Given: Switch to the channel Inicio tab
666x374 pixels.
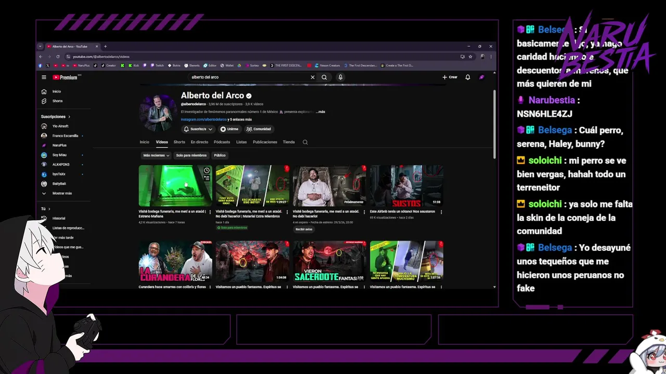Looking at the screenshot, I should tap(144, 142).
